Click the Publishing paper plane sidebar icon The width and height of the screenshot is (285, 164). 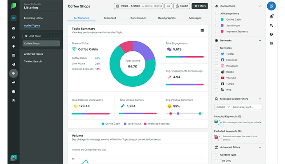[14, 64]
